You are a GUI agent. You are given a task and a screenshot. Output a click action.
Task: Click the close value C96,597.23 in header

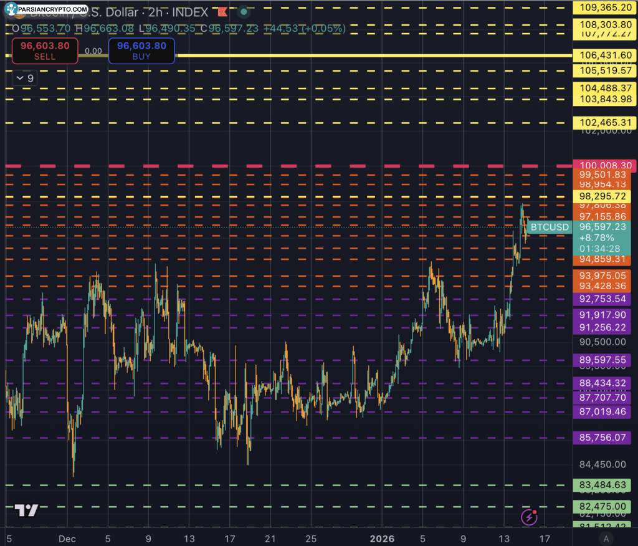tap(229, 29)
